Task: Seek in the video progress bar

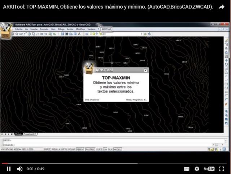Action: click(114, 163)
